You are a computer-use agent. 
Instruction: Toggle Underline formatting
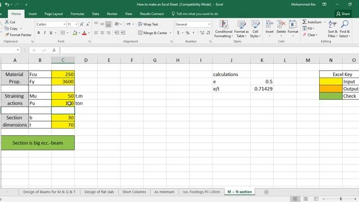(51, 33)
